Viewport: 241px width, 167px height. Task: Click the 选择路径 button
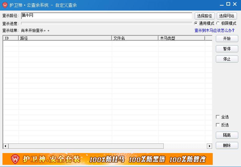click(205, 16)
